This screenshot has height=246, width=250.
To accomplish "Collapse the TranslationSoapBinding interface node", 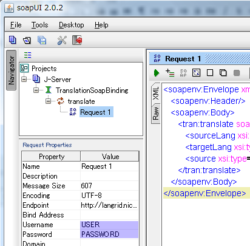I will click(x=36, y=90).
